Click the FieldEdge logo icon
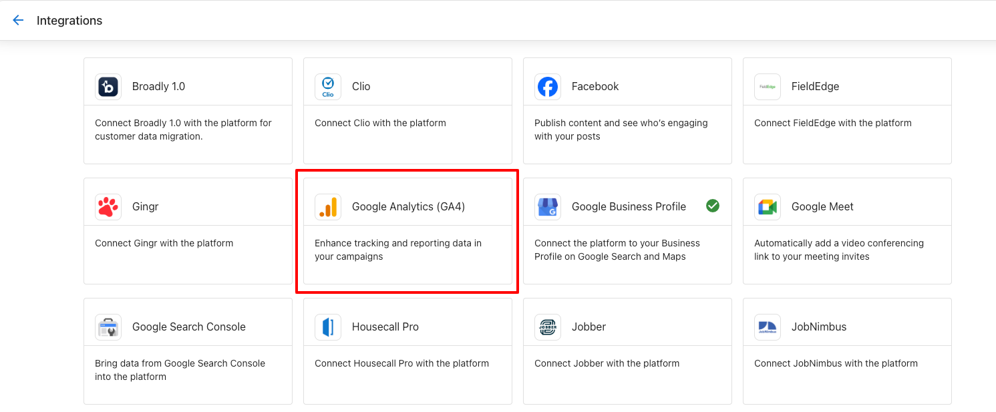The width and height of the screenshot is (996, 412). coord(768,87)
